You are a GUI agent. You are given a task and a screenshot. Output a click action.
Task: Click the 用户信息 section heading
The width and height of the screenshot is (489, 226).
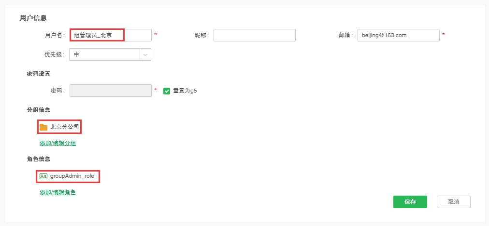33,18
